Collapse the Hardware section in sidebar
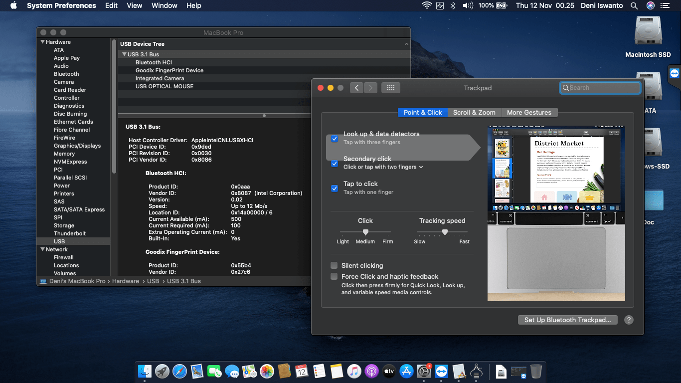The width and height of the screenshot is (681, 383). (42, 42)
